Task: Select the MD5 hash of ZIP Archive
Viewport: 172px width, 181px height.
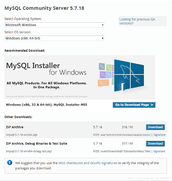Action: [126, 135]
